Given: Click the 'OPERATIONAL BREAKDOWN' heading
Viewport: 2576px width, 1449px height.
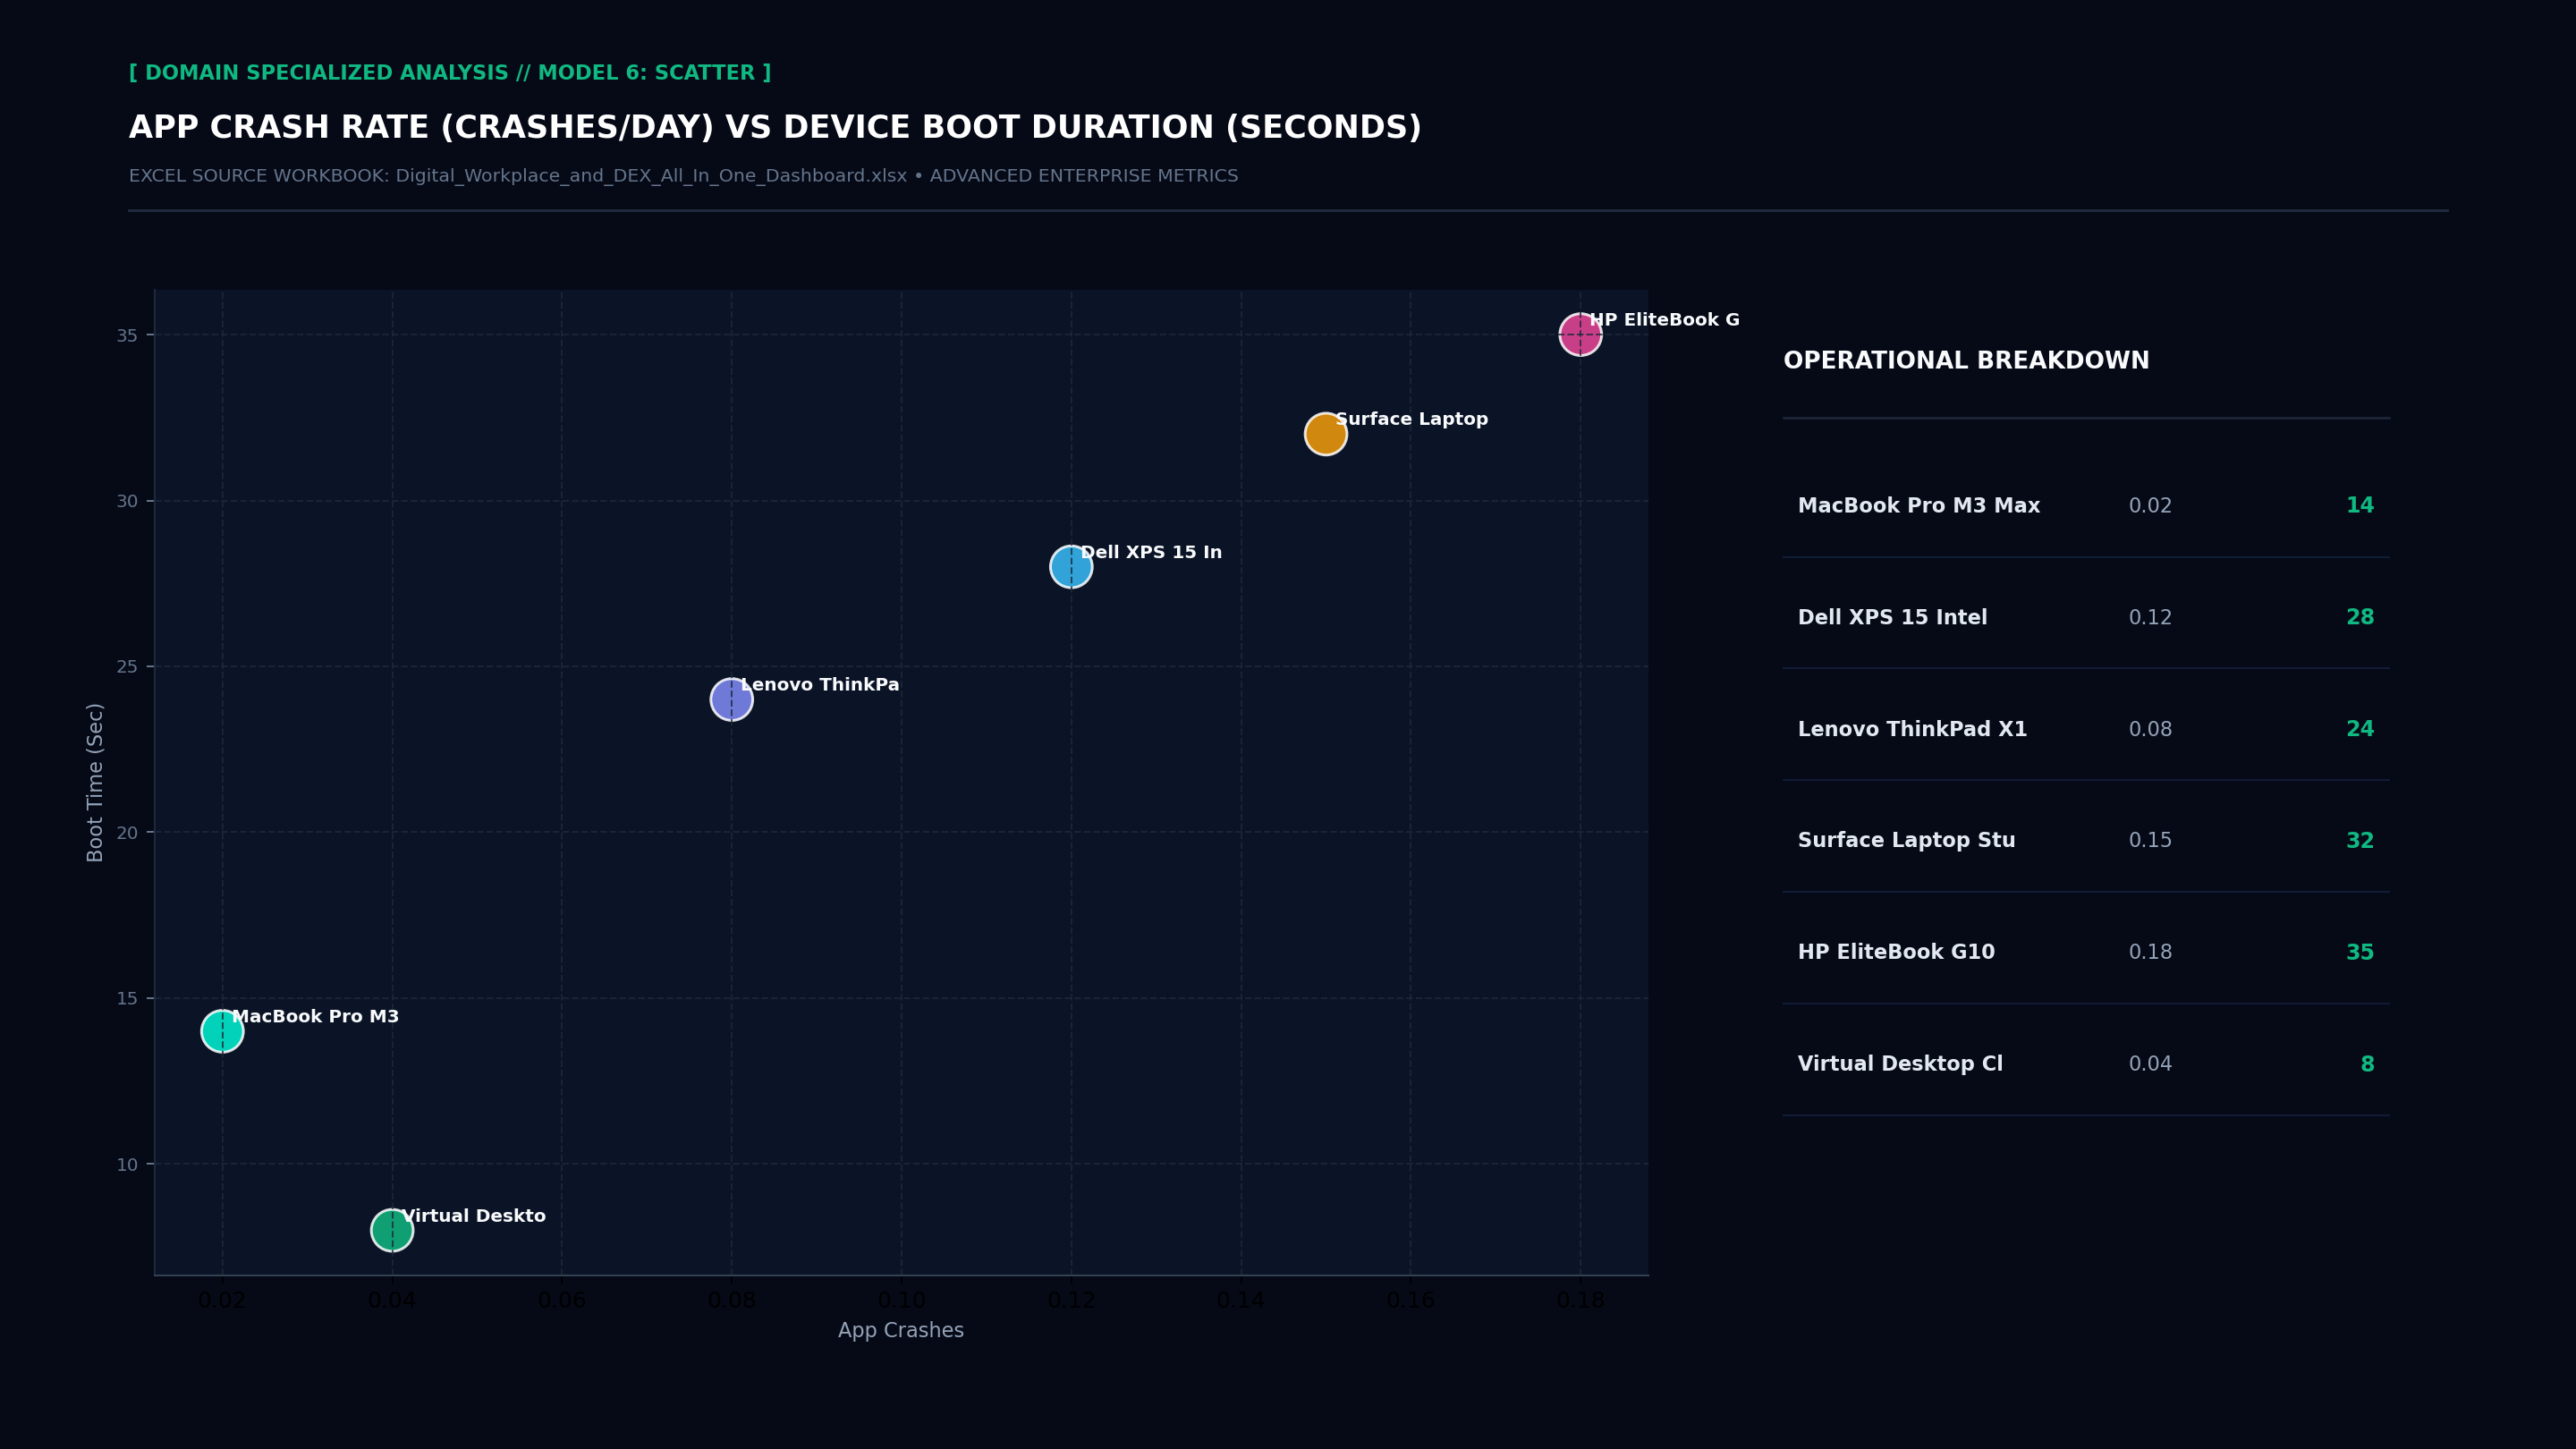Looking at the screenshot, I should pos(1966,361).
